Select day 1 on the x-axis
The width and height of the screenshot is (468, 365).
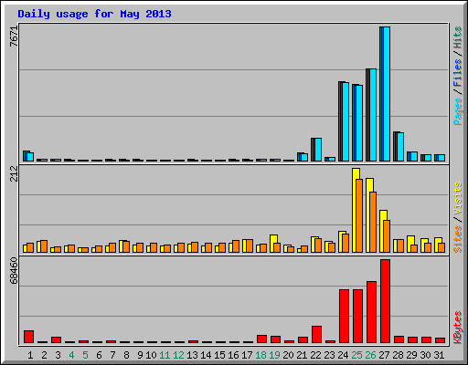(30, 355)
